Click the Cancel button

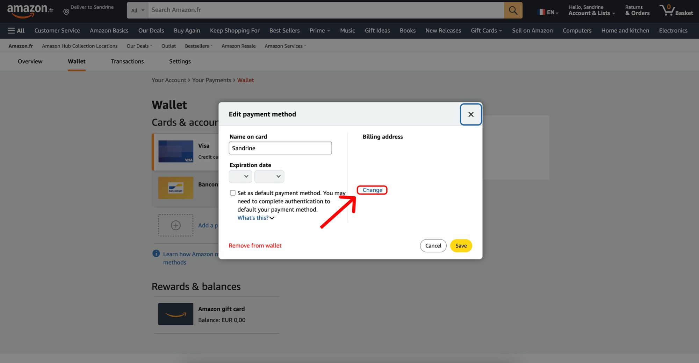(x=433, y=245)
